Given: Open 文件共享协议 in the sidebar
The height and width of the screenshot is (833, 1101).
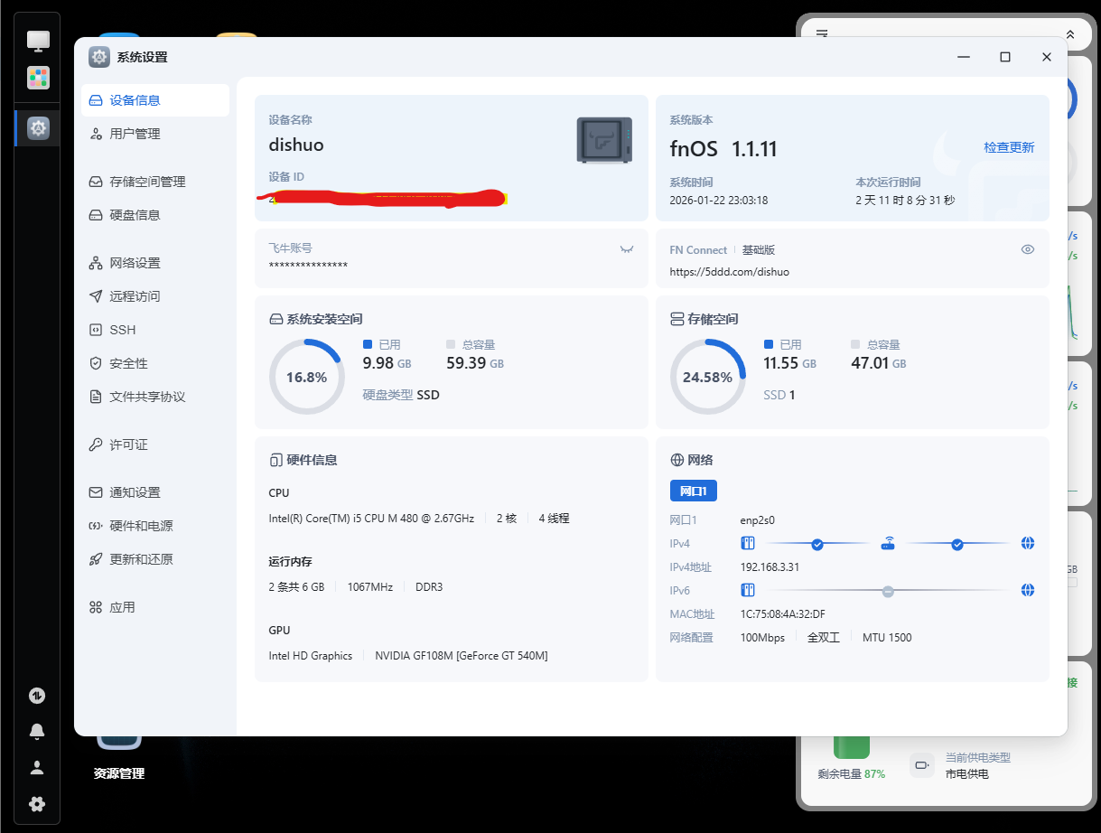Looking at the screenshot, I should [x=155, y=397].
